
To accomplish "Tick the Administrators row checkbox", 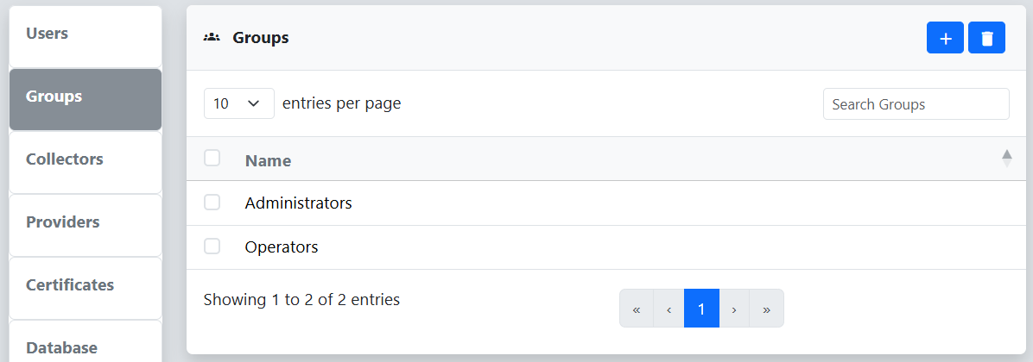I will [x=212, y=203].
